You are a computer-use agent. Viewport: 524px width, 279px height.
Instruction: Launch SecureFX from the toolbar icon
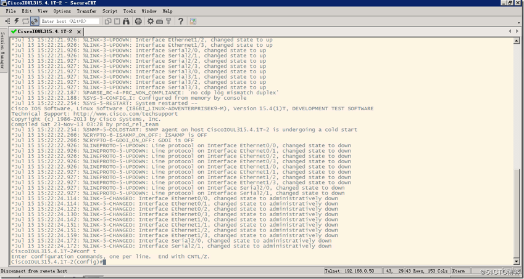click(193, 22)
